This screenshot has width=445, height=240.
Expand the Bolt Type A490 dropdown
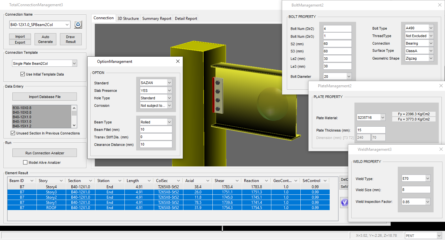point(431,28)
